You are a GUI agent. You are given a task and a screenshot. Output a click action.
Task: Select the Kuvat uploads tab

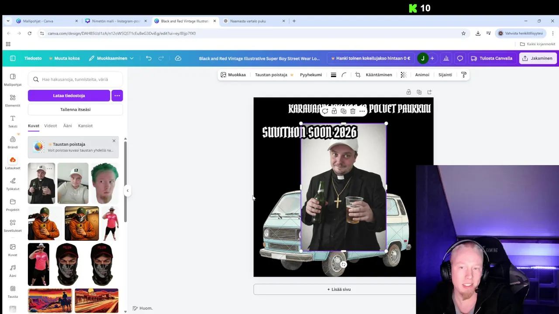tap(34, 126)
